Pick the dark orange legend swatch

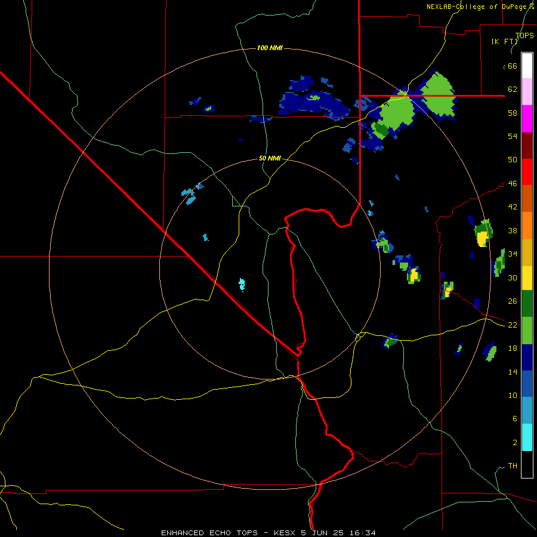pyautogui.click(x=527, y=198)
